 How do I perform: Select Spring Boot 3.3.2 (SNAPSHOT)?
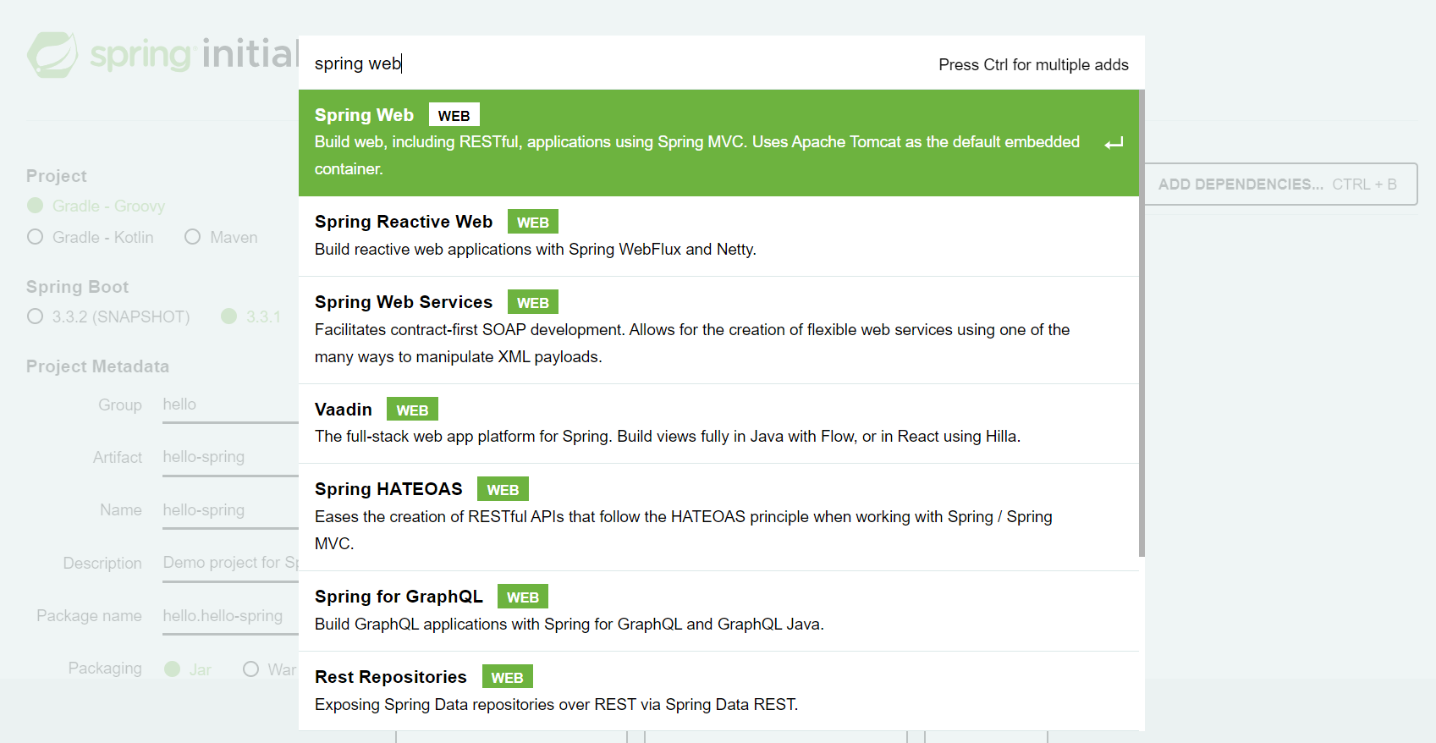click(108, 316)
